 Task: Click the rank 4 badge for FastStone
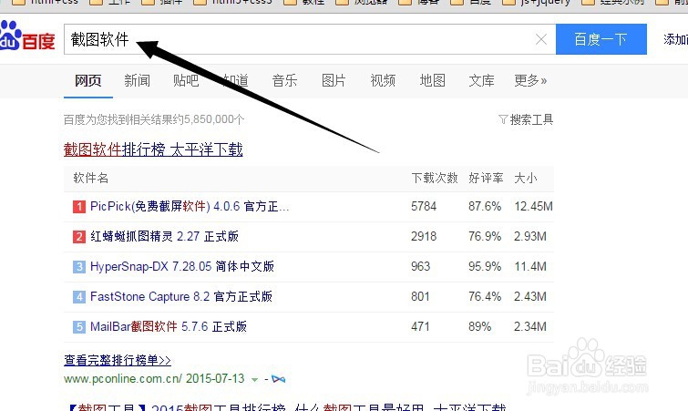coord(79,296)
